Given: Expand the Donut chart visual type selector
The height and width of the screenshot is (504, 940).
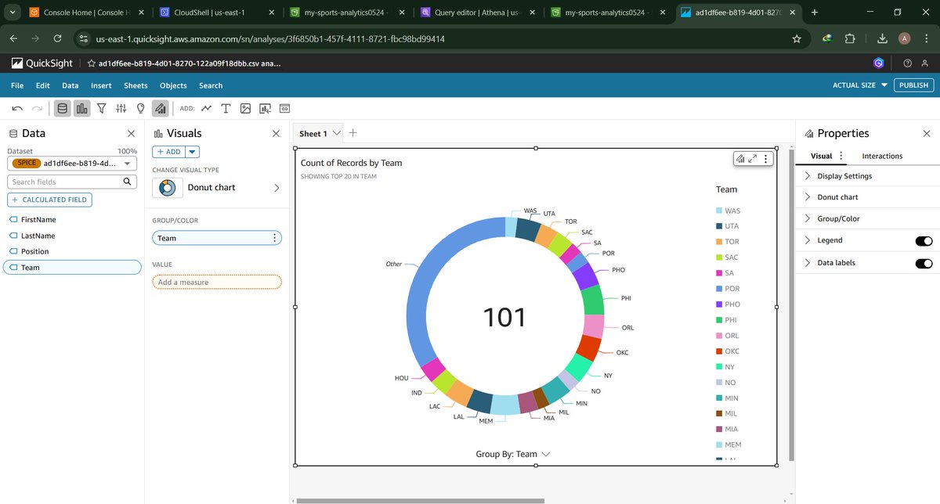Looking at the screenshot, I should pos(277,188).
